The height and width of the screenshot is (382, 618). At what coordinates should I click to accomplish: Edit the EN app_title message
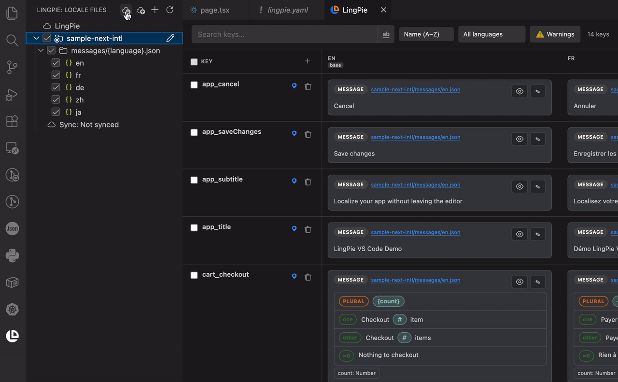538,234
